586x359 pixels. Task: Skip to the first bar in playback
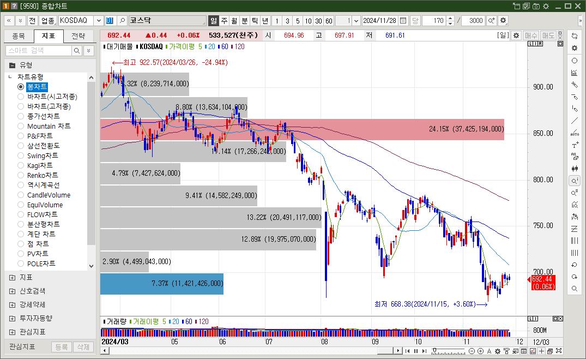pos(407,351)
